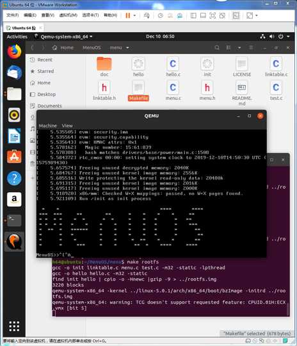Click inside the QEMU MenuOS console
Screen dimensions: 297x346
point(152,193)
